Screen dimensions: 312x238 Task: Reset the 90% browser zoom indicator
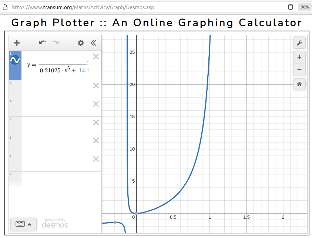pos(305,7)
